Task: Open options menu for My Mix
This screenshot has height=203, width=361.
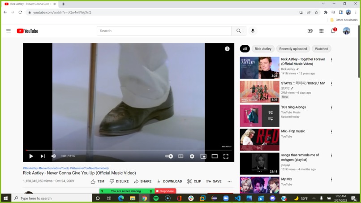Action: [331, 180]
